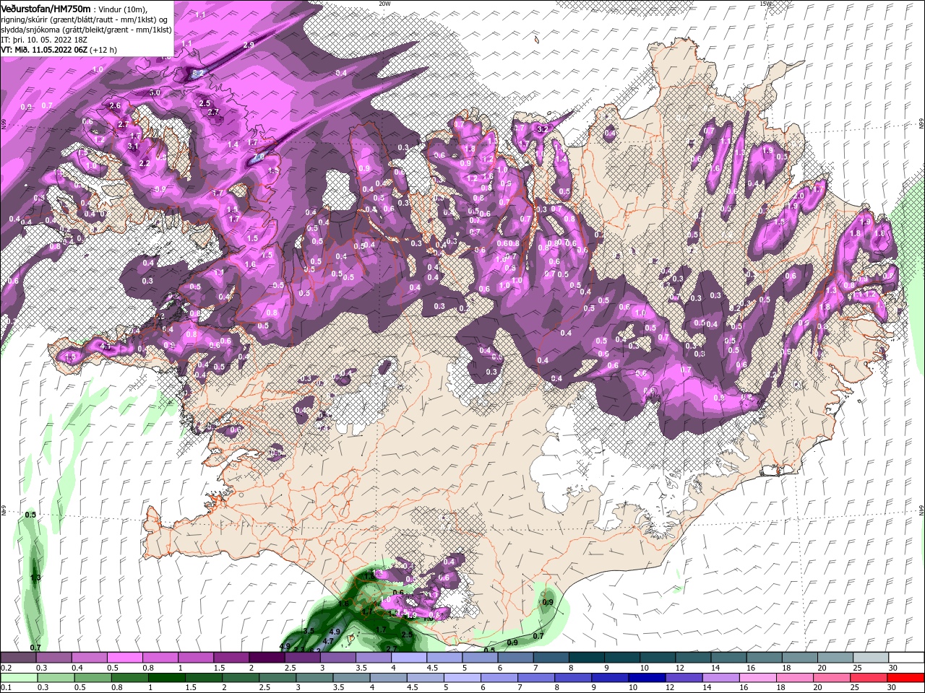This screenshot has height=693, width=925.
Task: Click the forecast offset (+12 h) text
Action: (103, 50)
